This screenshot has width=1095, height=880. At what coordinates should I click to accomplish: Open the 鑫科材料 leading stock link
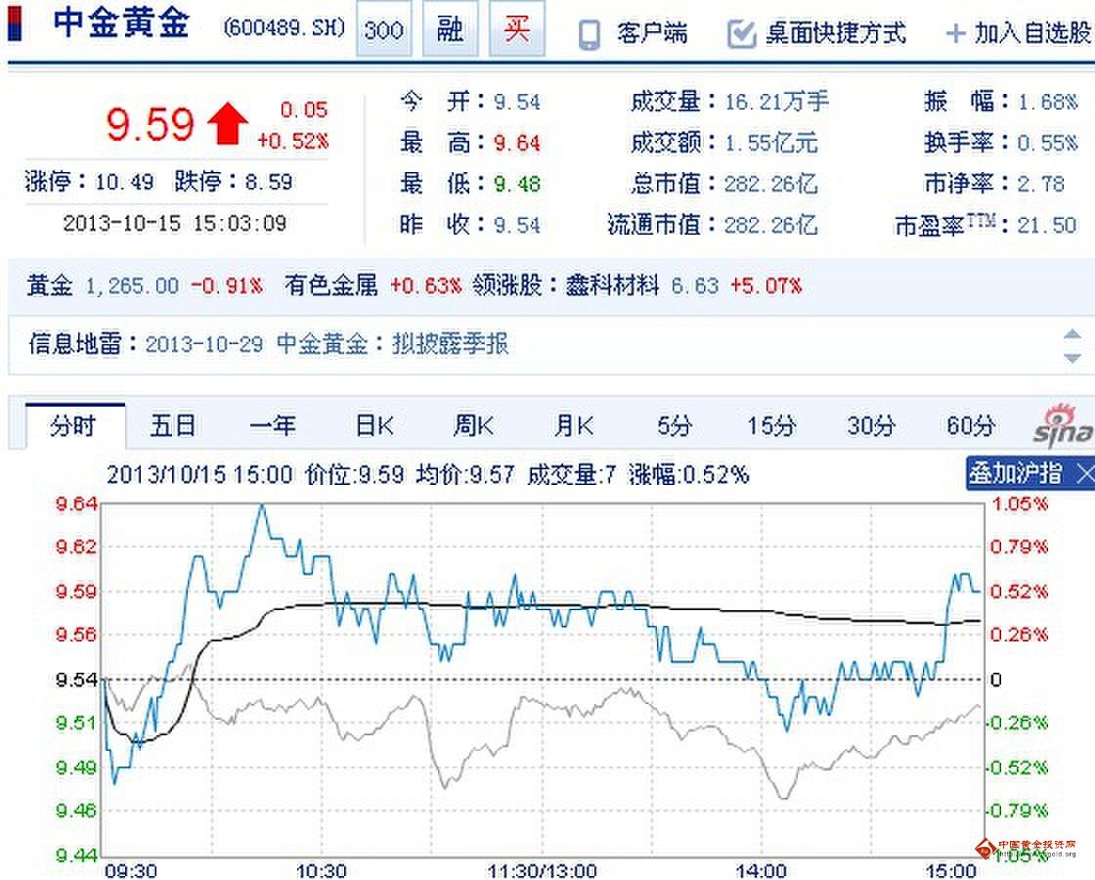tap(612, 286)
